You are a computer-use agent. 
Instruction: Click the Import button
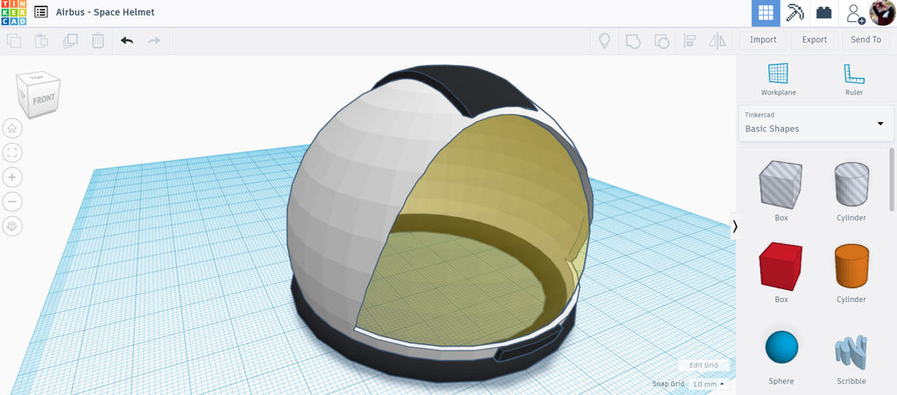(x=763, y=39)
